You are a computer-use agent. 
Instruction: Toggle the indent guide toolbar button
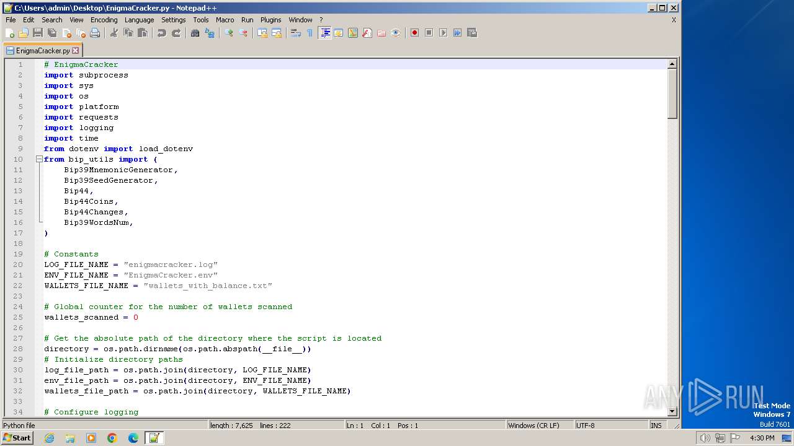(324, 33)
